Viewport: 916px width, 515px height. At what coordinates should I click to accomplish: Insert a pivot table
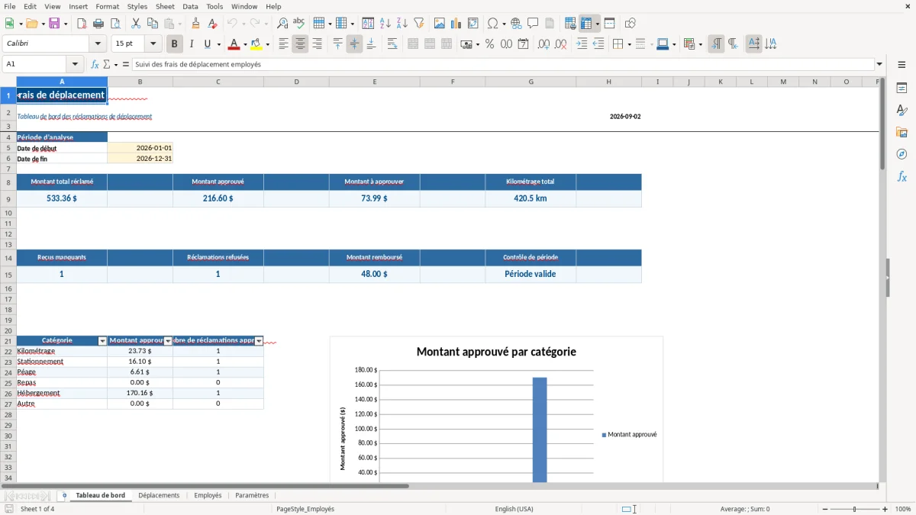tap(473, 24)
